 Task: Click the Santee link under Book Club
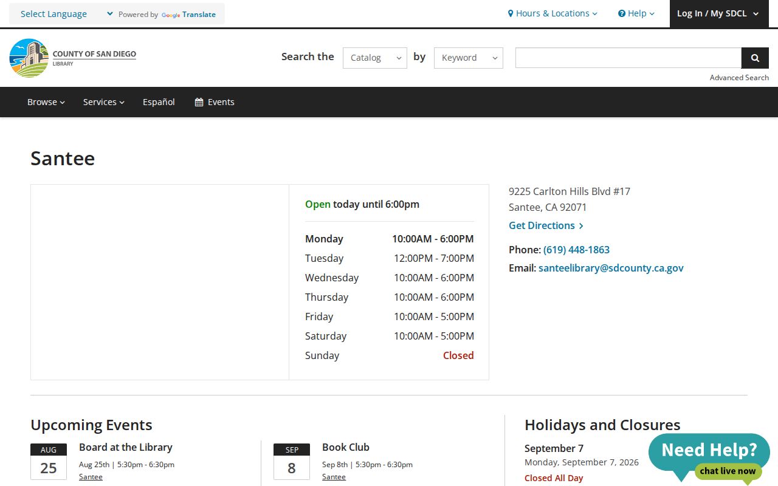tap(334, 477)
